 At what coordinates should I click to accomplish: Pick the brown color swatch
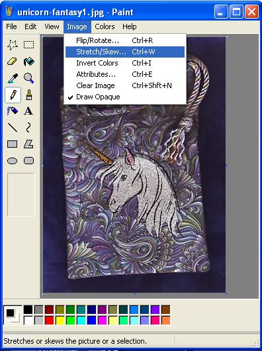[x=166, y=310]
